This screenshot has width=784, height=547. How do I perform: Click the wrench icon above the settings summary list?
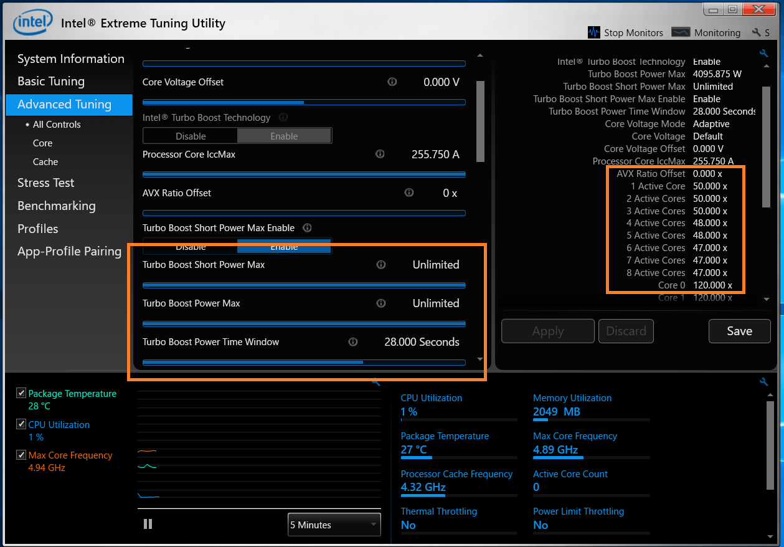pos(764,54)
